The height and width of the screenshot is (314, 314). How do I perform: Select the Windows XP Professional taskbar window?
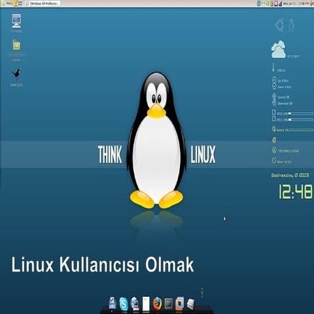point(43,3)
